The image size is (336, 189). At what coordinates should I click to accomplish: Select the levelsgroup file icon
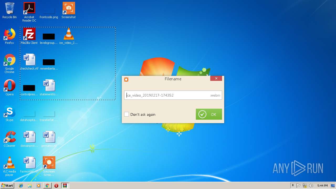(49, 38)
